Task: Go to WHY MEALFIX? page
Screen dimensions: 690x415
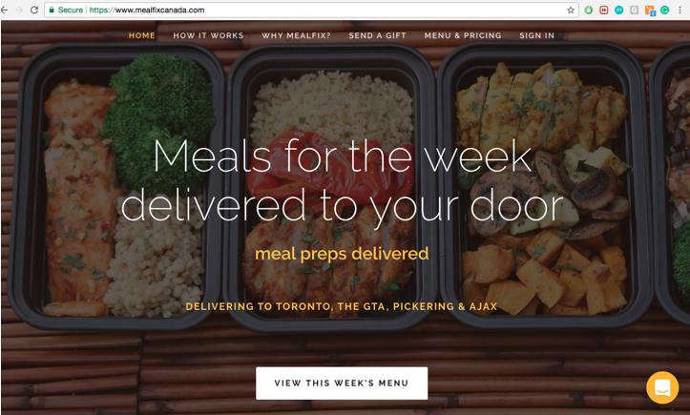Action: [x=296, y=35]
